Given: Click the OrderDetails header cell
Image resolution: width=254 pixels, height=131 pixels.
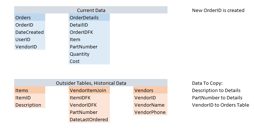Looking at the screenshot, I should (89, 17).
